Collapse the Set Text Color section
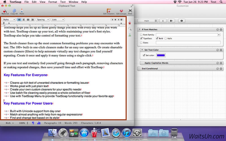The width and height of the screenshot is (226, 141). (x=142, y=50)
